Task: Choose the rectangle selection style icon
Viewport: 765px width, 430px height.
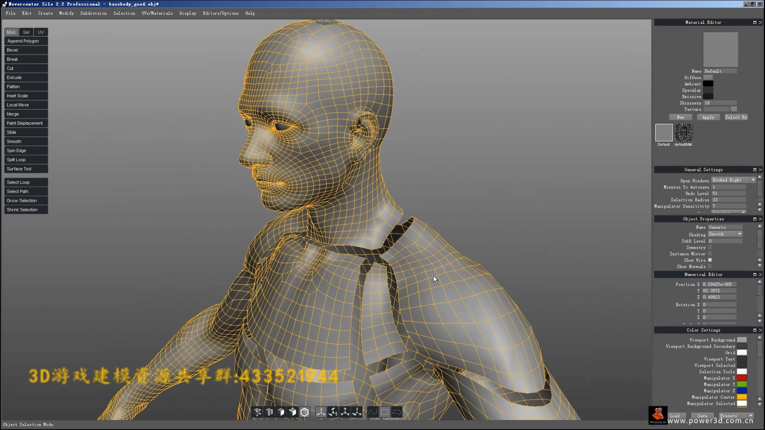Action: (384, 412)
